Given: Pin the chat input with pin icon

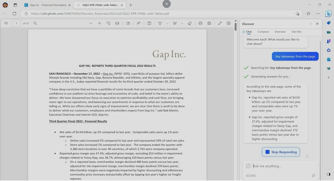Looking at the screenshot, I should tap(313, 176).
